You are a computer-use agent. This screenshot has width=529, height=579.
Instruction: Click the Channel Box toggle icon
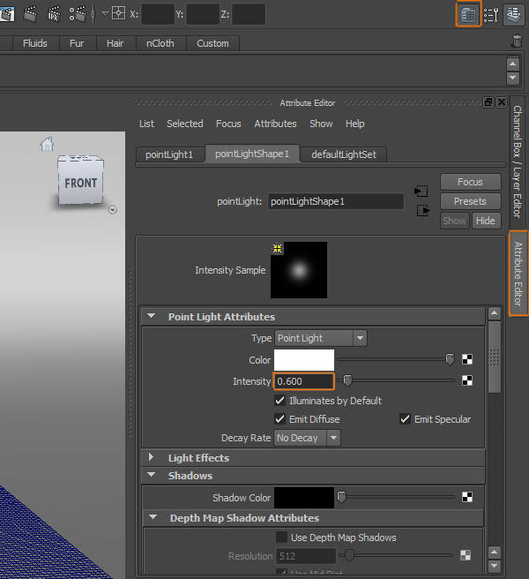pyautogui.click(x=516, y=14)
